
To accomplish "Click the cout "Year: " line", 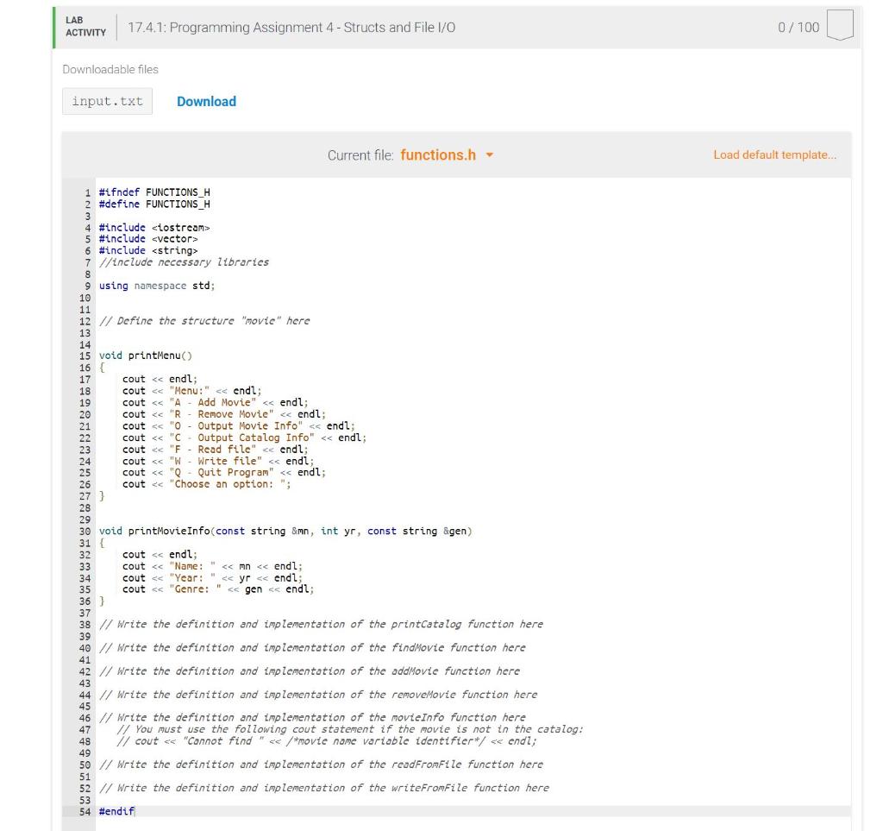I will click(x=212, y=578).
